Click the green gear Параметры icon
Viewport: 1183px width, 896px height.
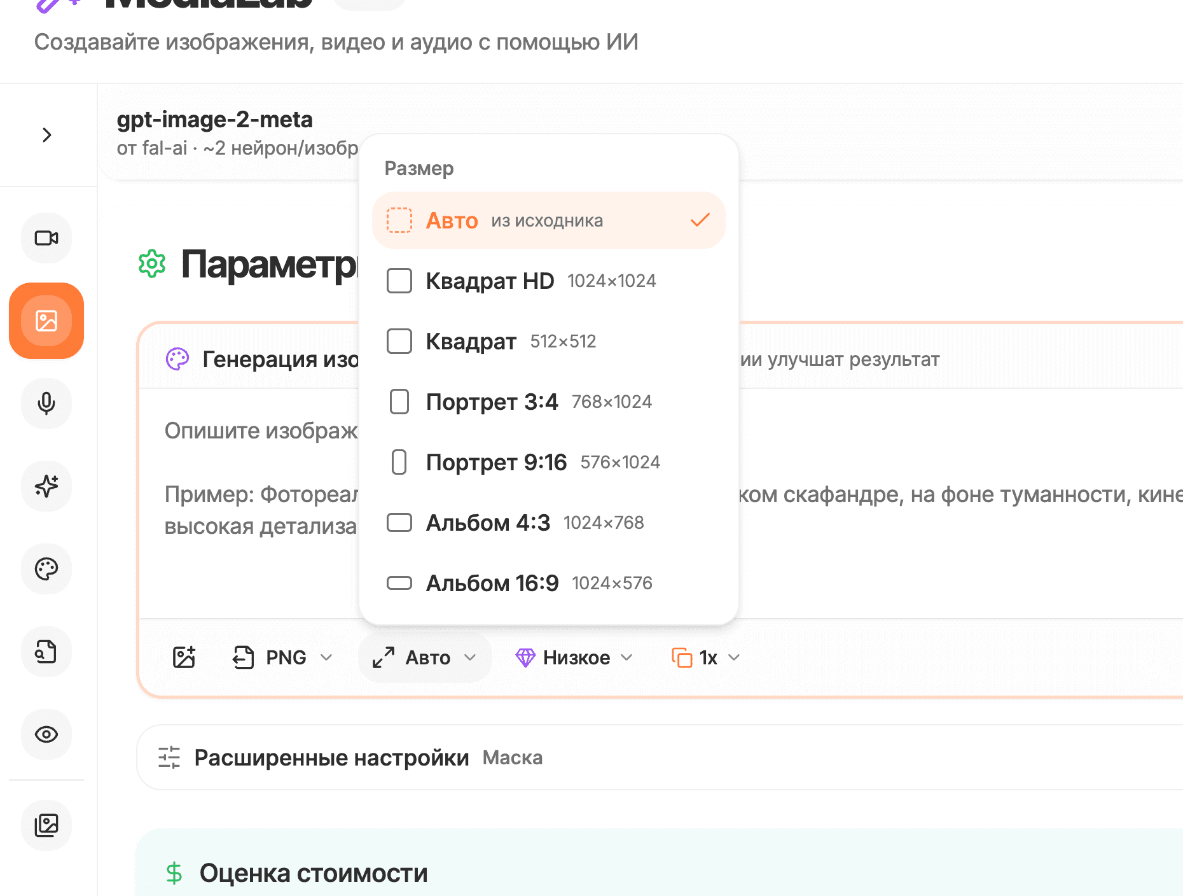(x=152, y=263)
